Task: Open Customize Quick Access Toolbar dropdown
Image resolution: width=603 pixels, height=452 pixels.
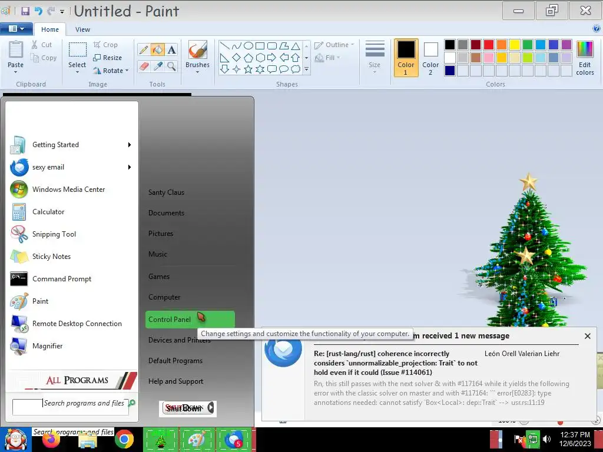Action: [x=62, y=12]
